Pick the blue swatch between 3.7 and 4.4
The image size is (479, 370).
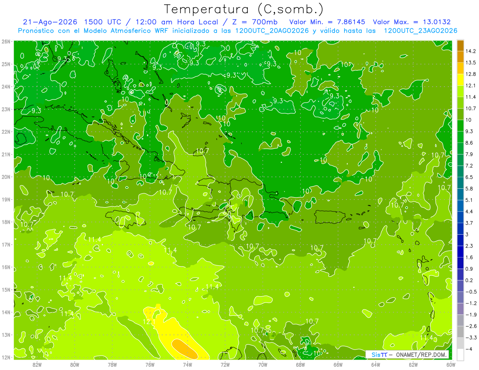pyautogui.click(x=460, y=217)
